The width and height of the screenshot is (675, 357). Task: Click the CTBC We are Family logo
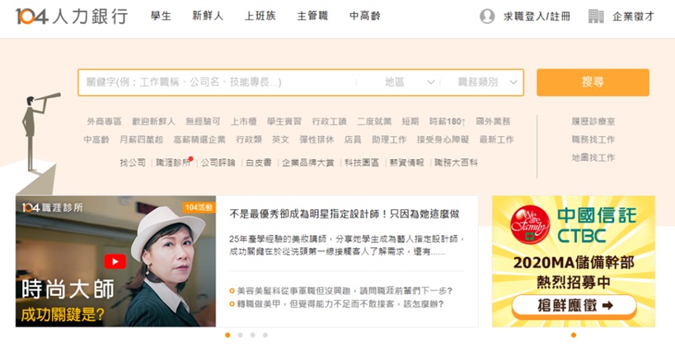click(x=530, y=225)
